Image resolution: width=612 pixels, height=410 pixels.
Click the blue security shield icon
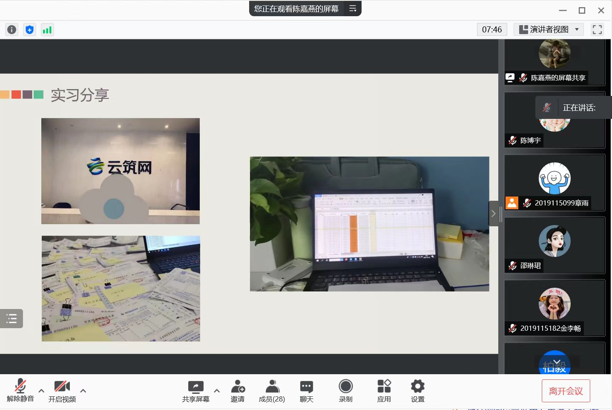pos(29,29)
